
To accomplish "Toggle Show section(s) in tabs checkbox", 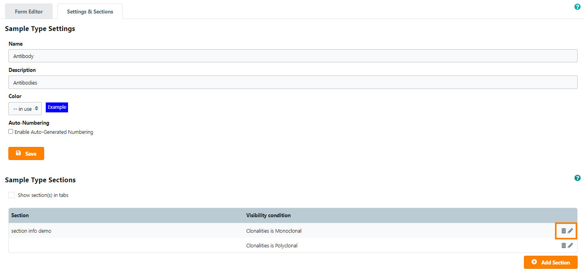I will pyautogui.click(x=12, y=195).
